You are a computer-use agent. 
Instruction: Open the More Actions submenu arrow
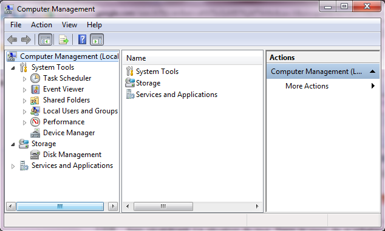[373, 86]
